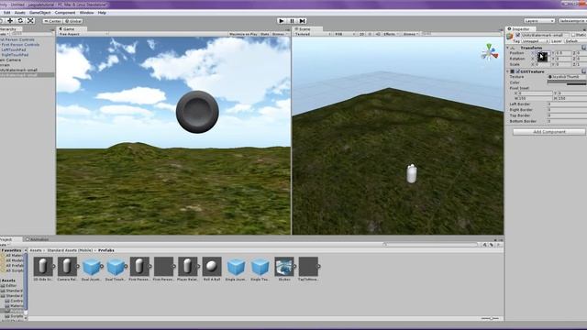
Task: Toggle pivot Center mode button
Action: pos(52,21)
